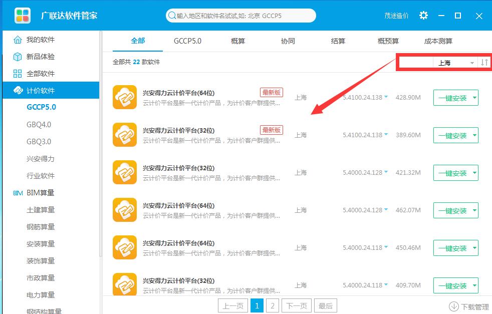Image resolution: width=492 pixels, height=314 pixels.
Task: Focus the software search input field
Action: click(x=240, y=16)
